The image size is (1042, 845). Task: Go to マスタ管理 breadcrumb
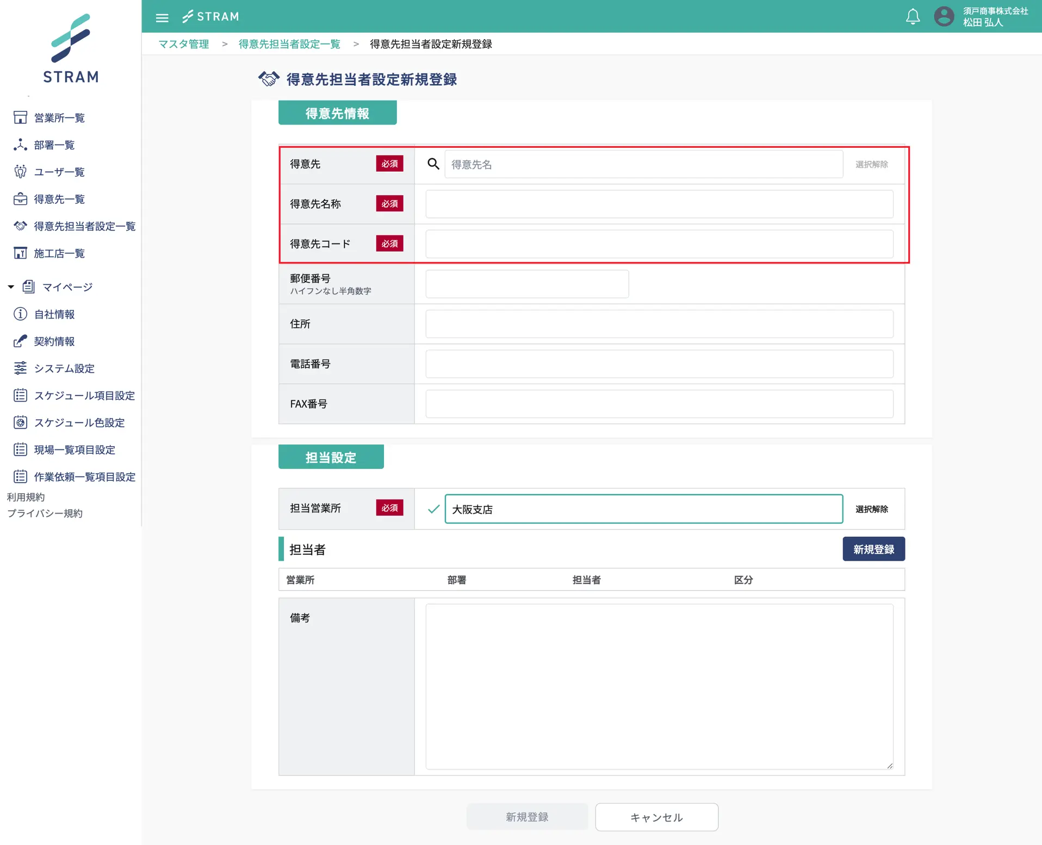coord(184,44)
